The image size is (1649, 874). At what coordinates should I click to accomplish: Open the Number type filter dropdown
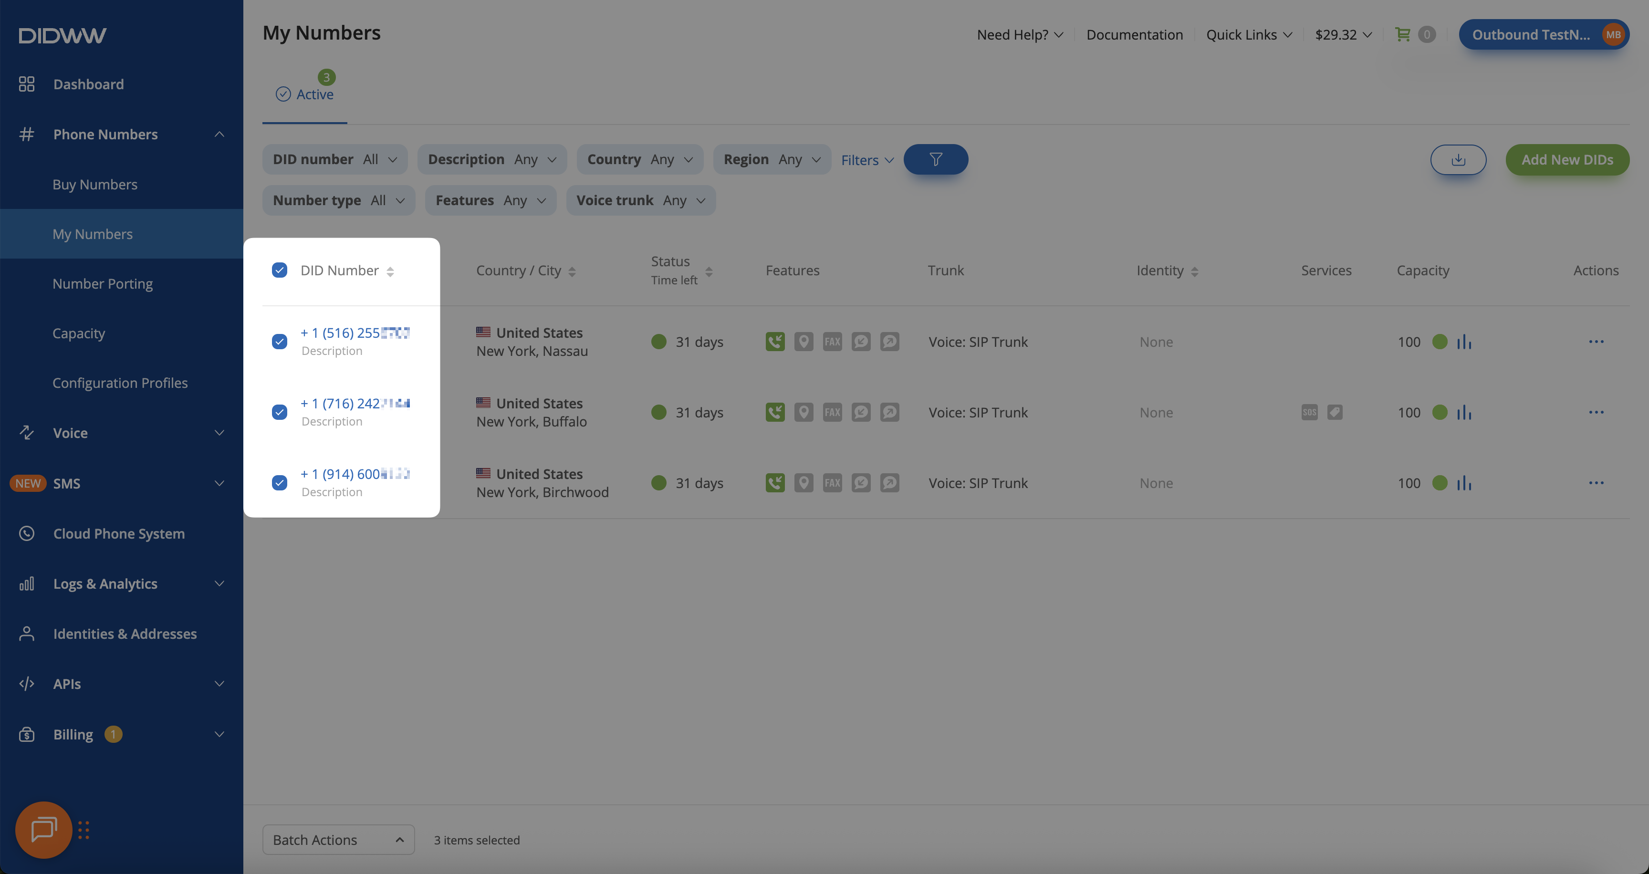pyautogui.click(x=339, y=200)
